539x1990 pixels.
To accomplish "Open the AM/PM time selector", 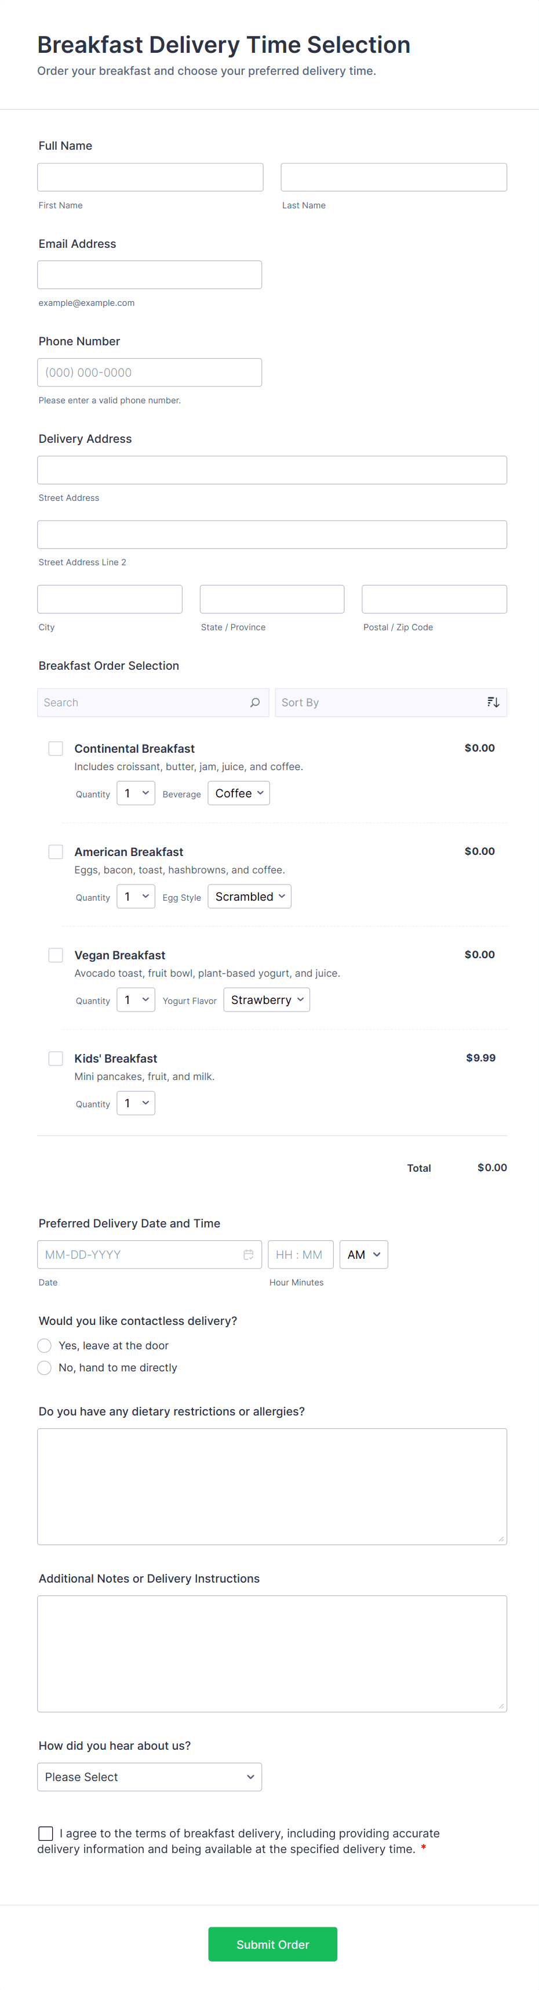I will (x=363, y=1255).
